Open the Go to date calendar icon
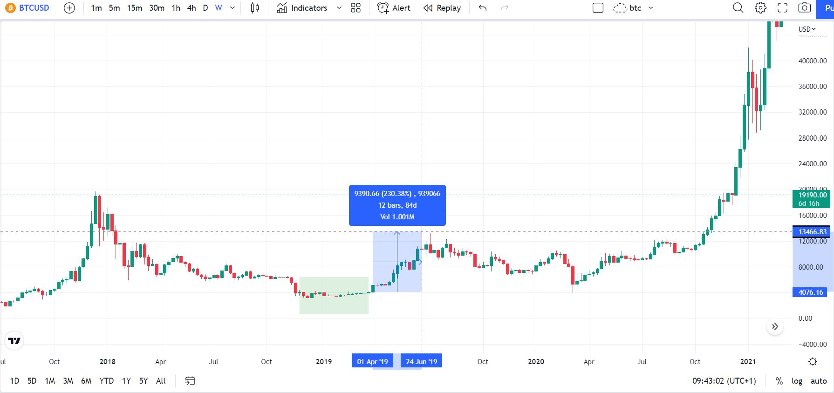 pos(190,381)
